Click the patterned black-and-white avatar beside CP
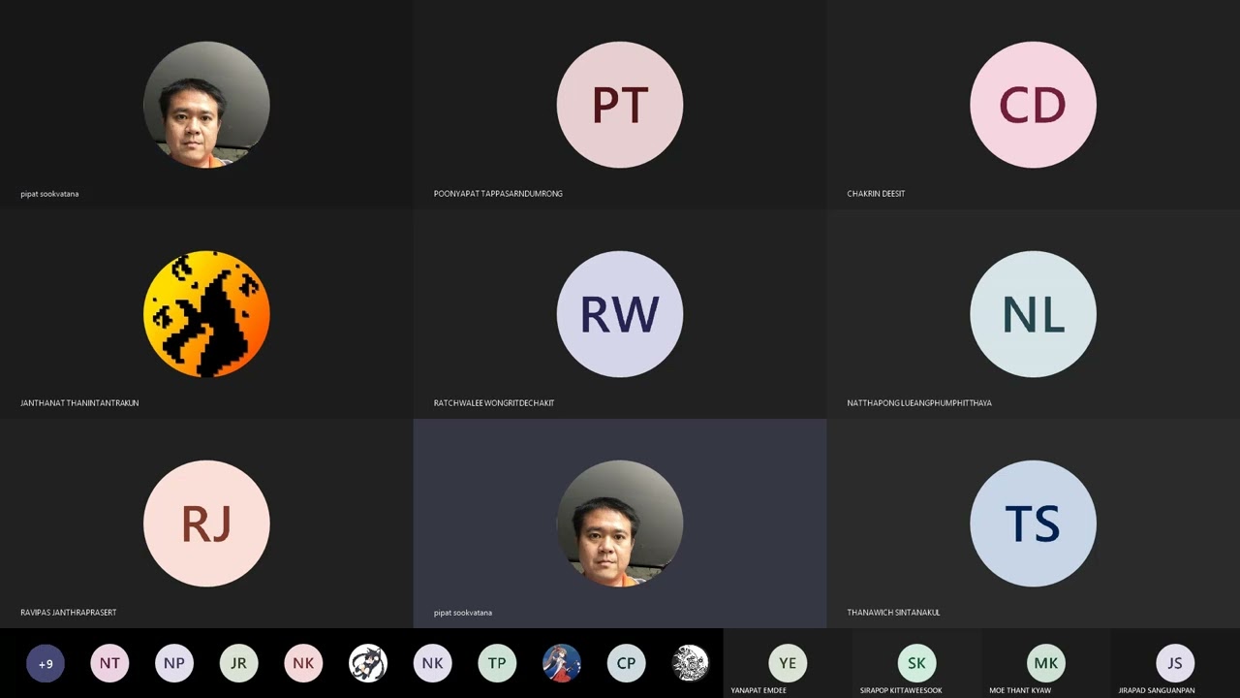This screenshot has width=1240, height=698. (691, 664)
